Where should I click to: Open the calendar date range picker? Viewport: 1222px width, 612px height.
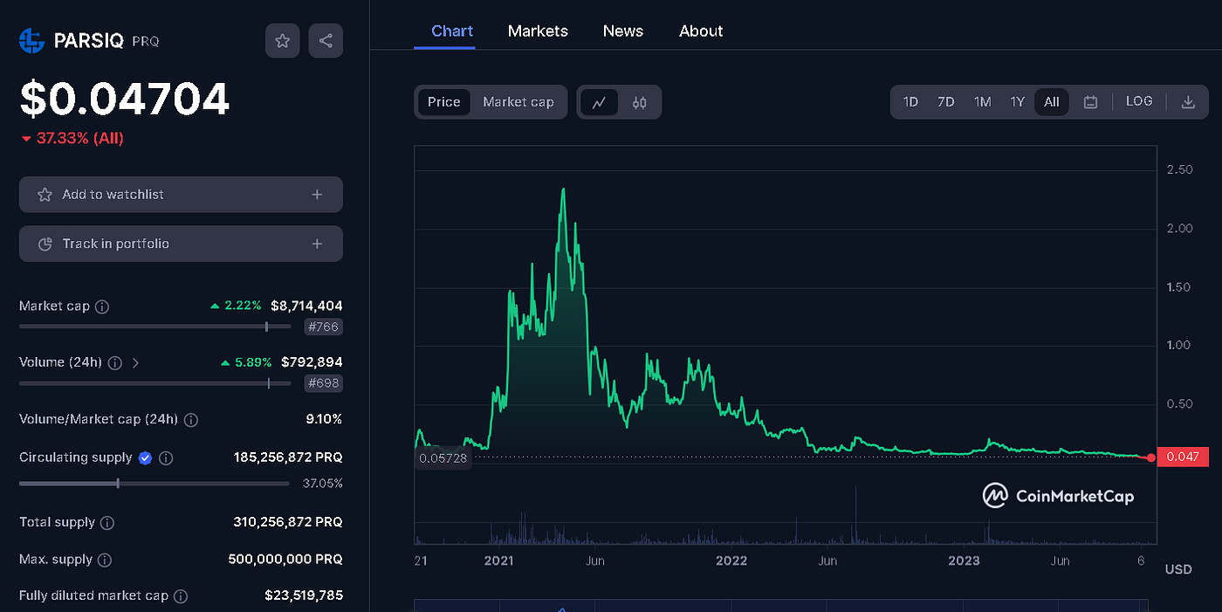[1090, 102]
